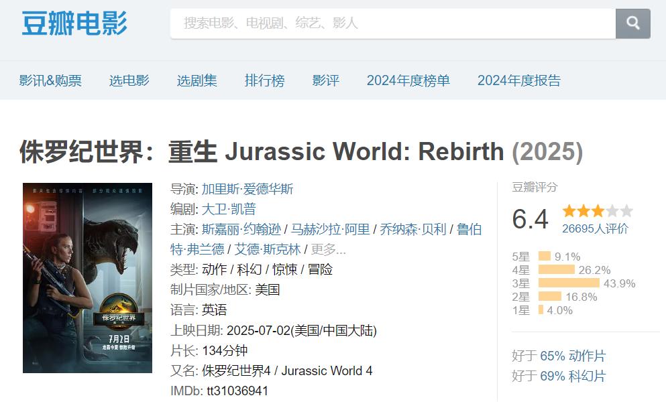Open the 豆瓣电影 logo homepage
666x412 pixels.
coord(74,23)
